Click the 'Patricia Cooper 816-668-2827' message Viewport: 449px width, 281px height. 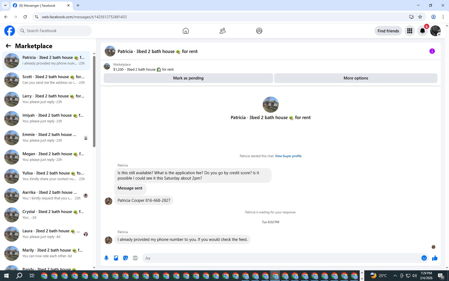tap(144, 200)
